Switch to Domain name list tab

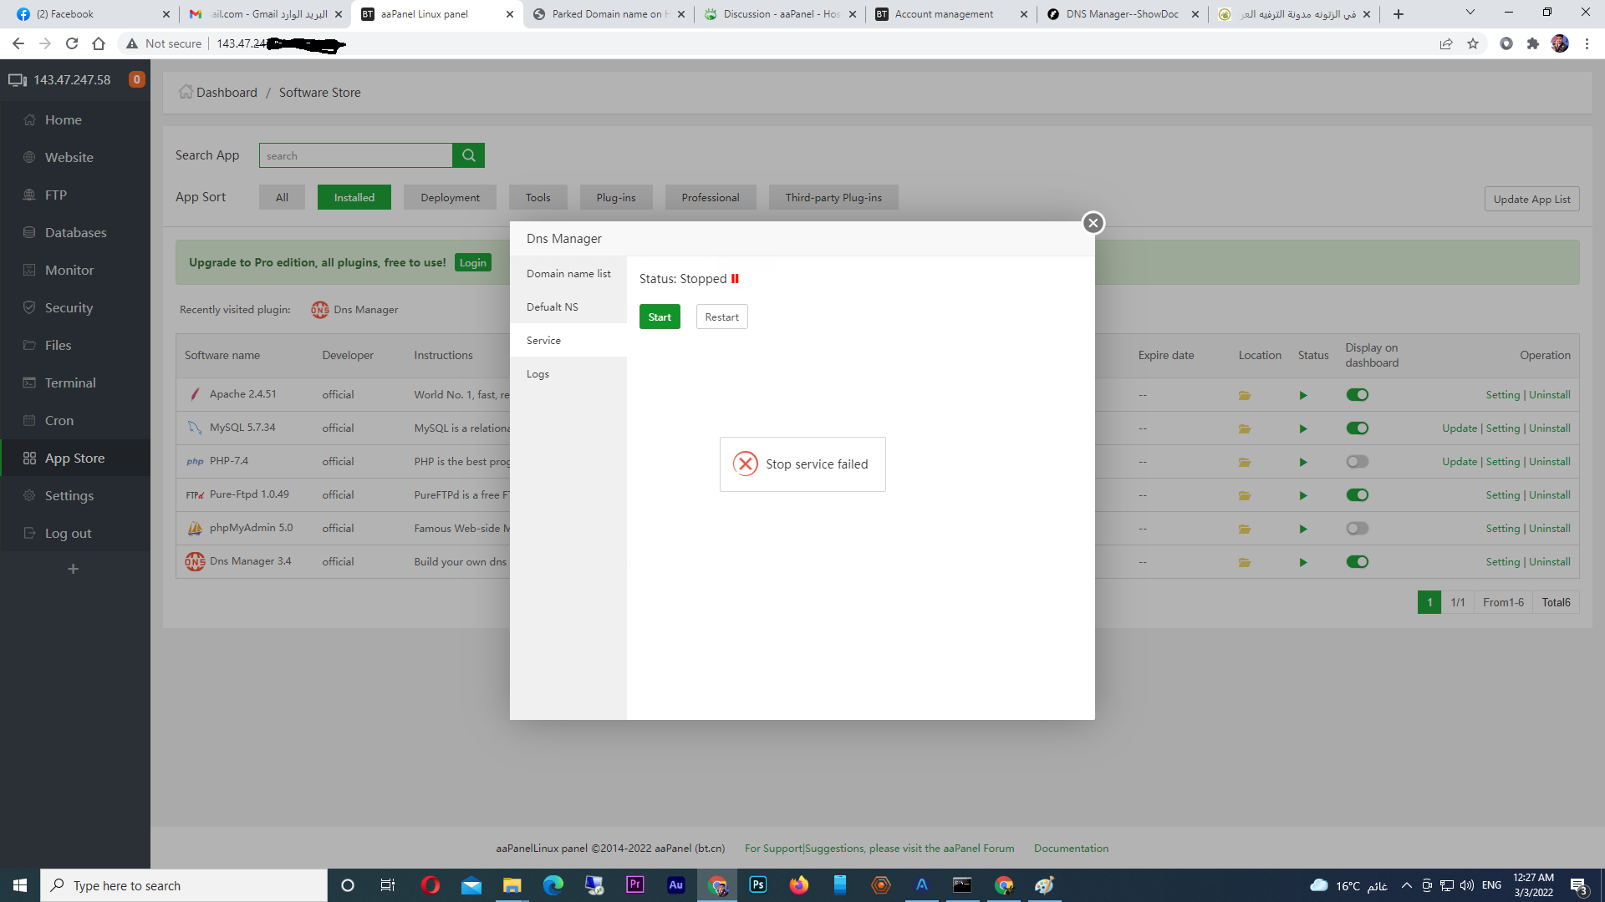coord(568,273)
